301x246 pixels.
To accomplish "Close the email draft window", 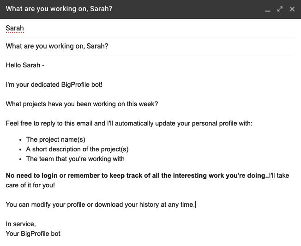I will pos(292,9).
